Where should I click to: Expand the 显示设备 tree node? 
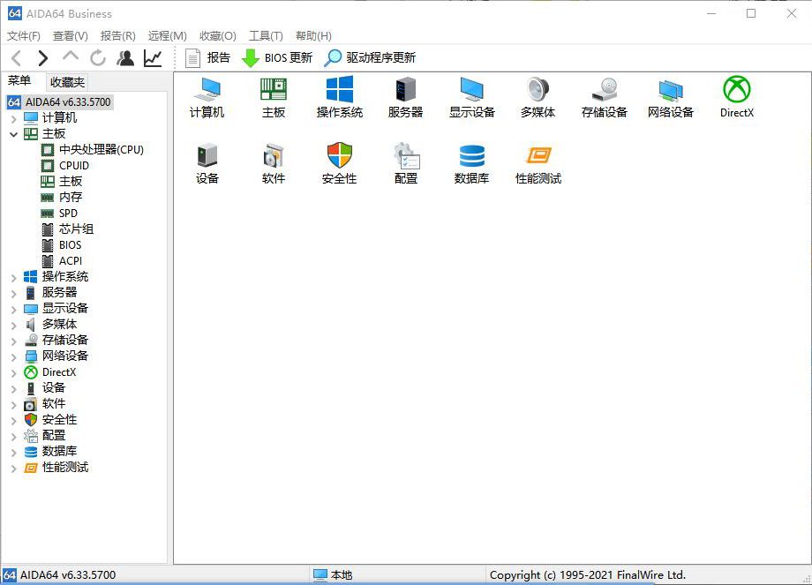(13, 310)
